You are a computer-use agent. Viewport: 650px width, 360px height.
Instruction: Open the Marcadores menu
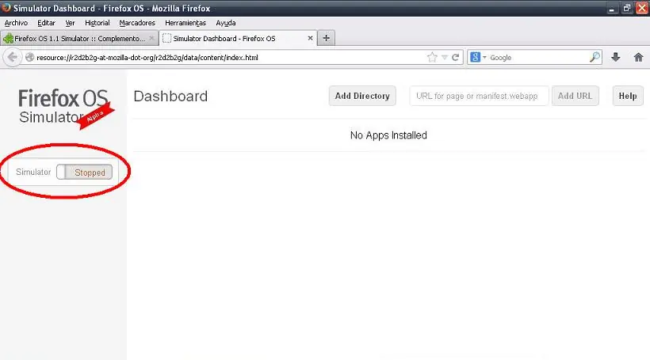[x=137, y=23]
